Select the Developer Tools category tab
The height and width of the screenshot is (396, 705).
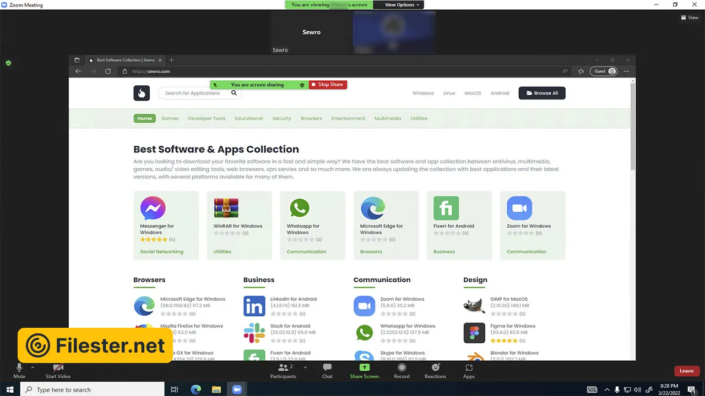[x=207, y=118]
